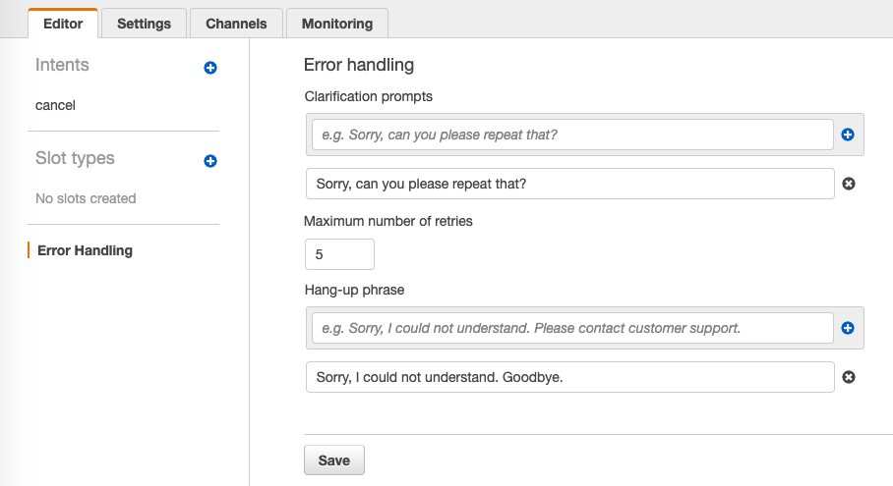
Task: Add a new slot type with plus icon
Action: click(210, 161)
